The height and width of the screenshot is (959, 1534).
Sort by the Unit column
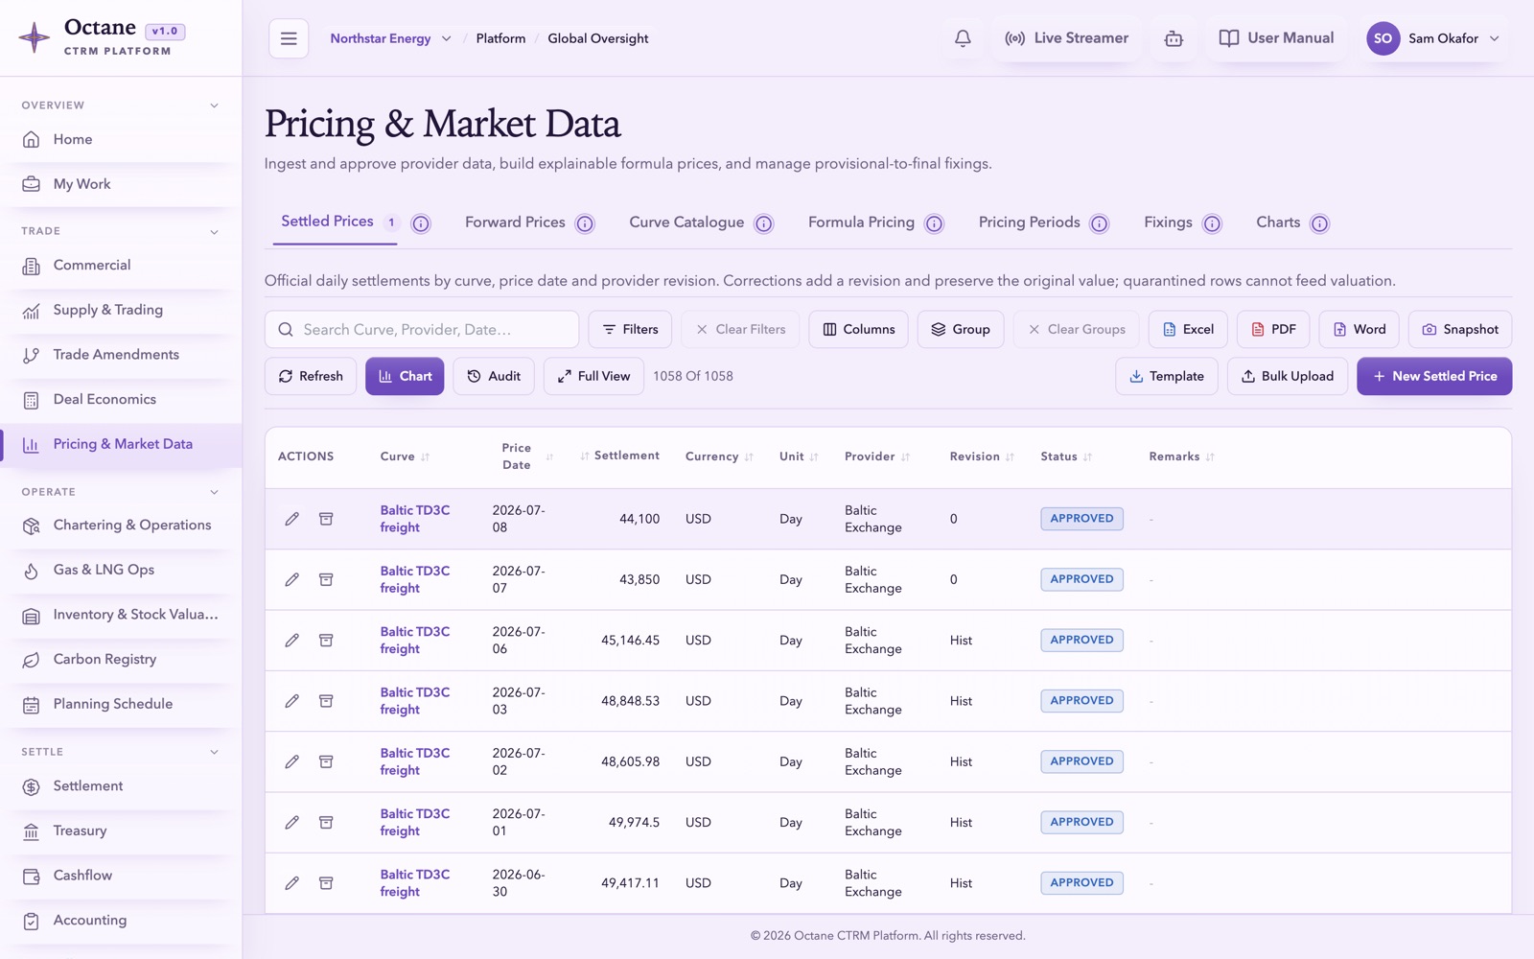[x=814, y=457]
